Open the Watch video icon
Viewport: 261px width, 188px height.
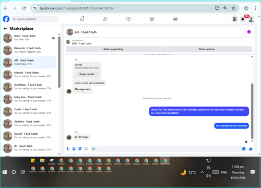(x=128, y=19)
